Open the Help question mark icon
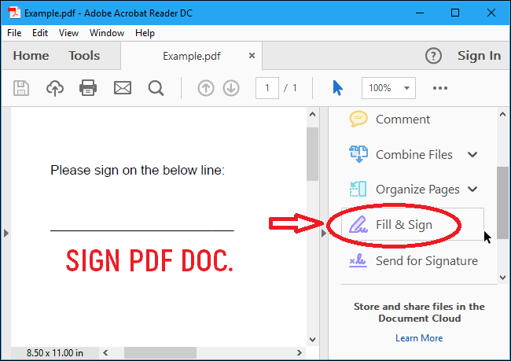Viewport: 511px width, 361px height. click(x=433, y=56)
